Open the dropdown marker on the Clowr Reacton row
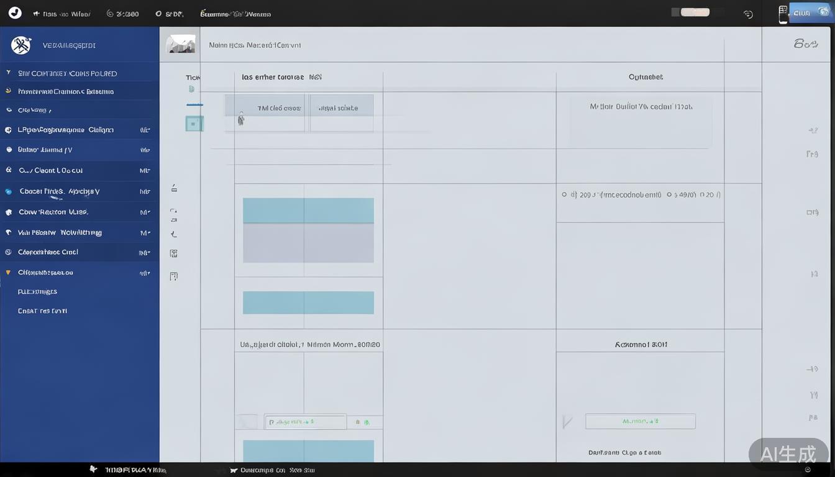The width and height of the screenshot is (835, 477). 145,212
